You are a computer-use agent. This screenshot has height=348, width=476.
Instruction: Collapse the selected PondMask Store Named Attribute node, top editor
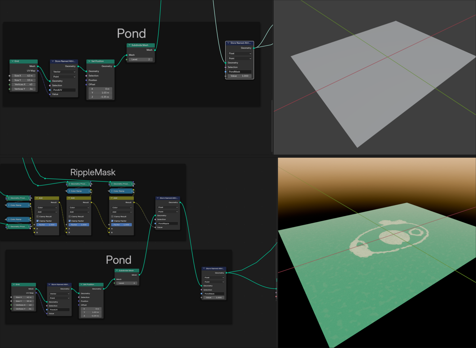(x=228, y=43)
